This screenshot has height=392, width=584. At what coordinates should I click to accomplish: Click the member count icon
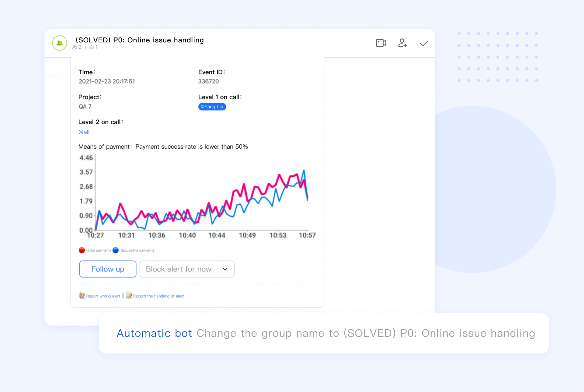point(75,47)
